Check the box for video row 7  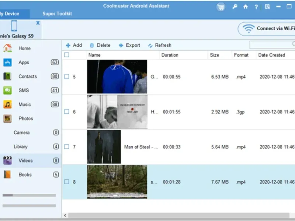pyautogui.click(x=67, y=147)
